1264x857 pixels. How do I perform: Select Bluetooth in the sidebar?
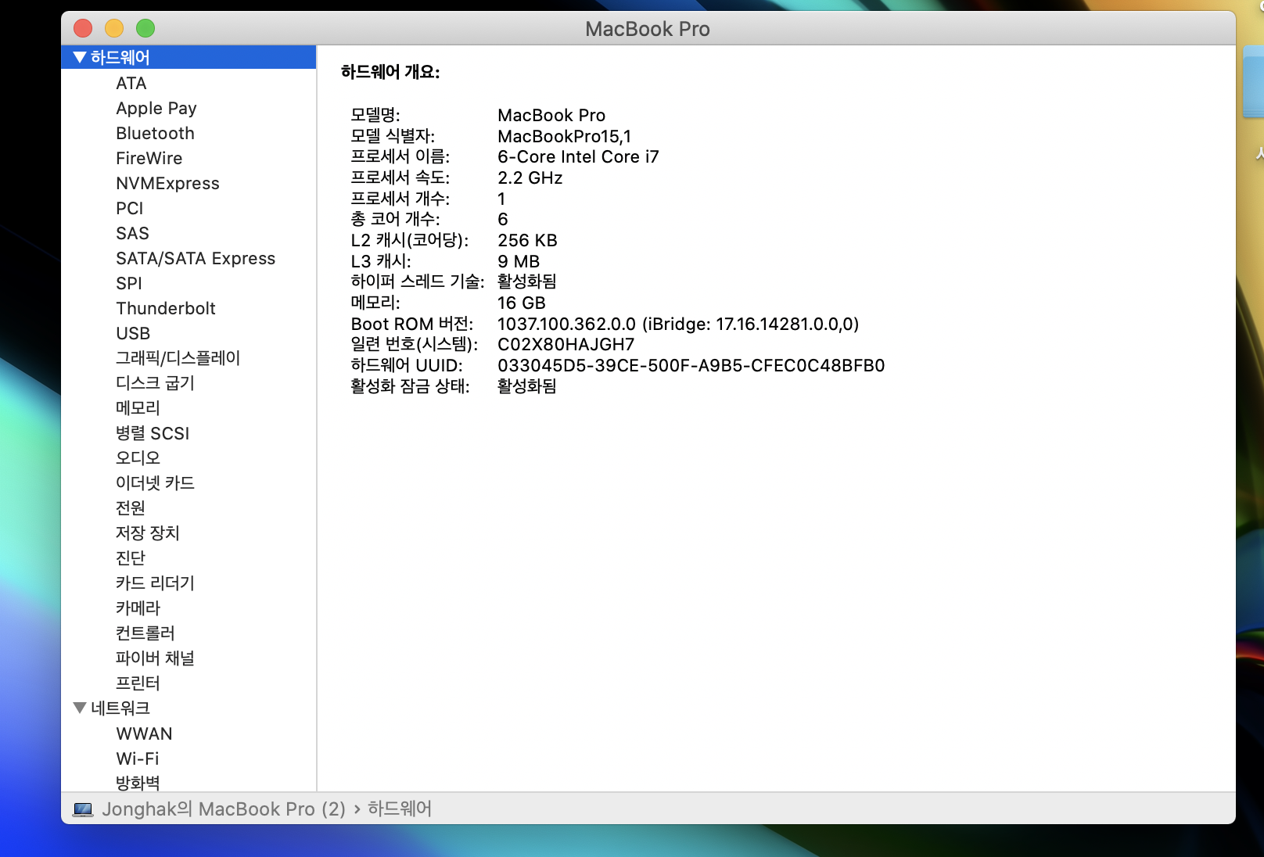[x=155, y=133]
